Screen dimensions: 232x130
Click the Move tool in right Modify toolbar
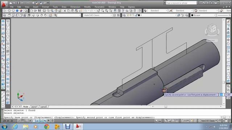click(228, 40)
